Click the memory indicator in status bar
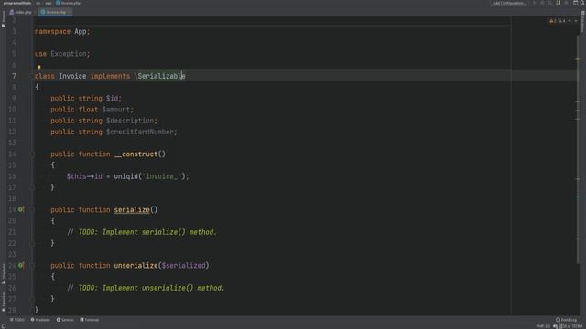The image size is (586, 329). click(571, 326)
